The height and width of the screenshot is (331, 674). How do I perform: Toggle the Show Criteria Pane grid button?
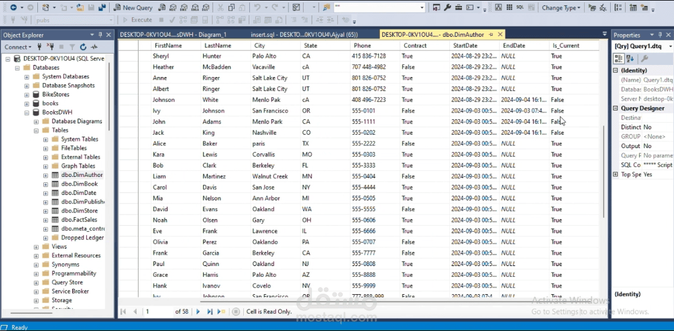click(510, 8)
